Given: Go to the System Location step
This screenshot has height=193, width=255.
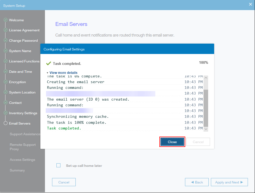Looking at the screenshot, I should (x=22, y=92).
